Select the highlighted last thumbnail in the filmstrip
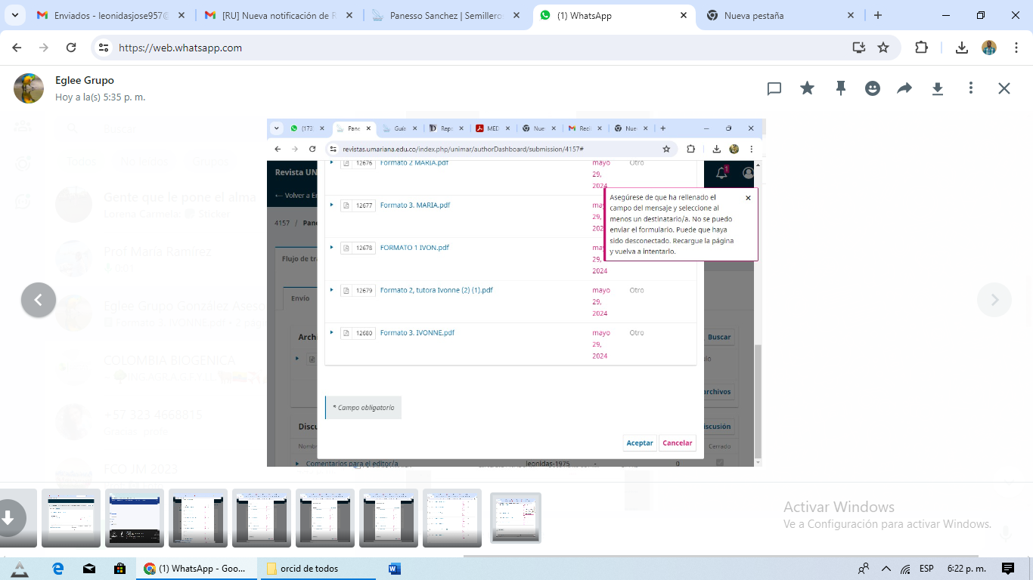Image resolution: width=1033 pixels, height=580 pixels. [516, 517]
